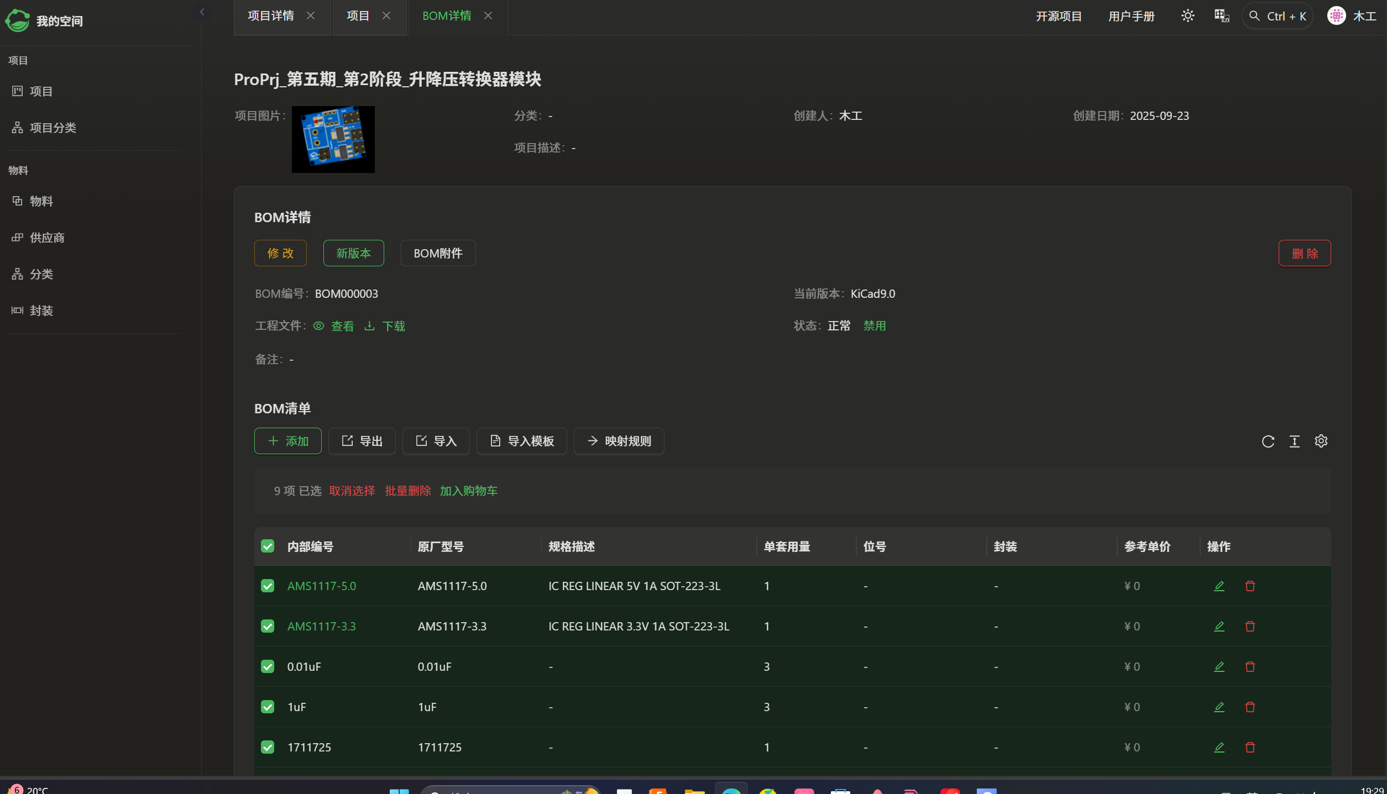Uncheck the select-all header checkbox
The image size is (1387, 794).
pyautogui.click(x=268, y=546)
